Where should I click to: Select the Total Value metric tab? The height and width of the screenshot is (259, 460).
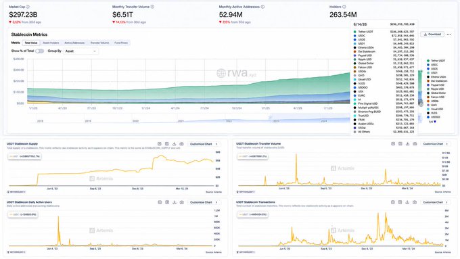(31, 43)
